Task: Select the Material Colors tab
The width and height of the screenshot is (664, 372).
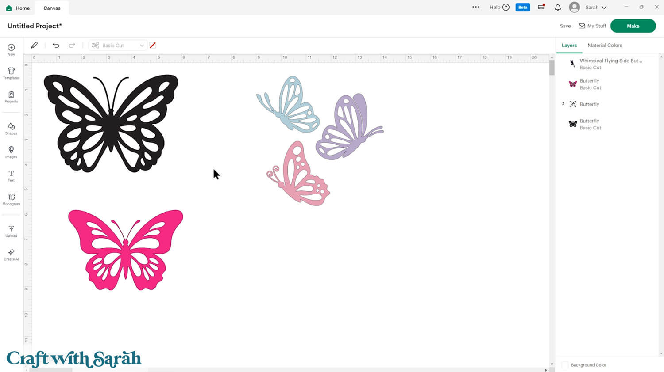Action: pyautogui.click(x=605, y=45)
